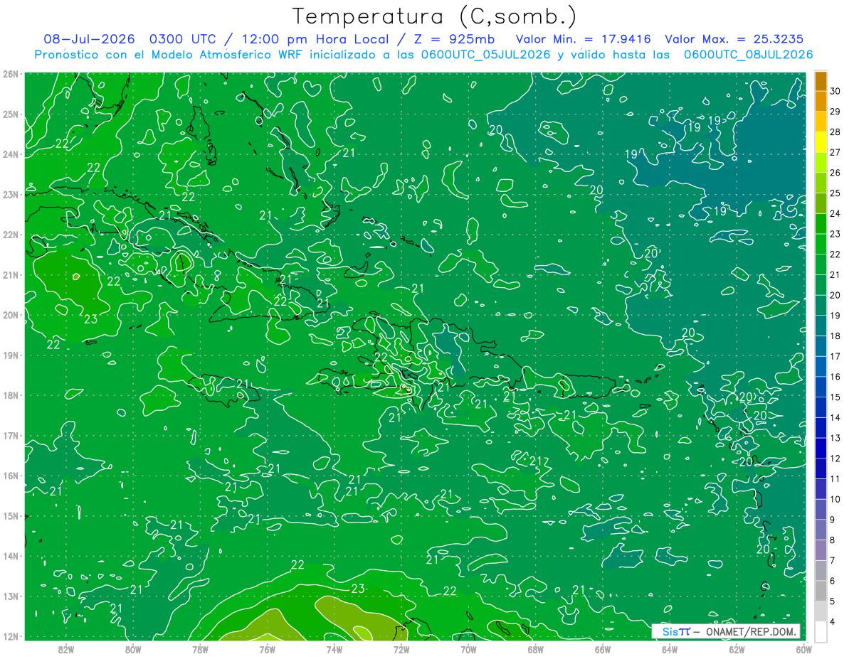Click the '20' label on the color scale
Image resolution: width=854 pixels, height=659 pixels.
point(836,295)
